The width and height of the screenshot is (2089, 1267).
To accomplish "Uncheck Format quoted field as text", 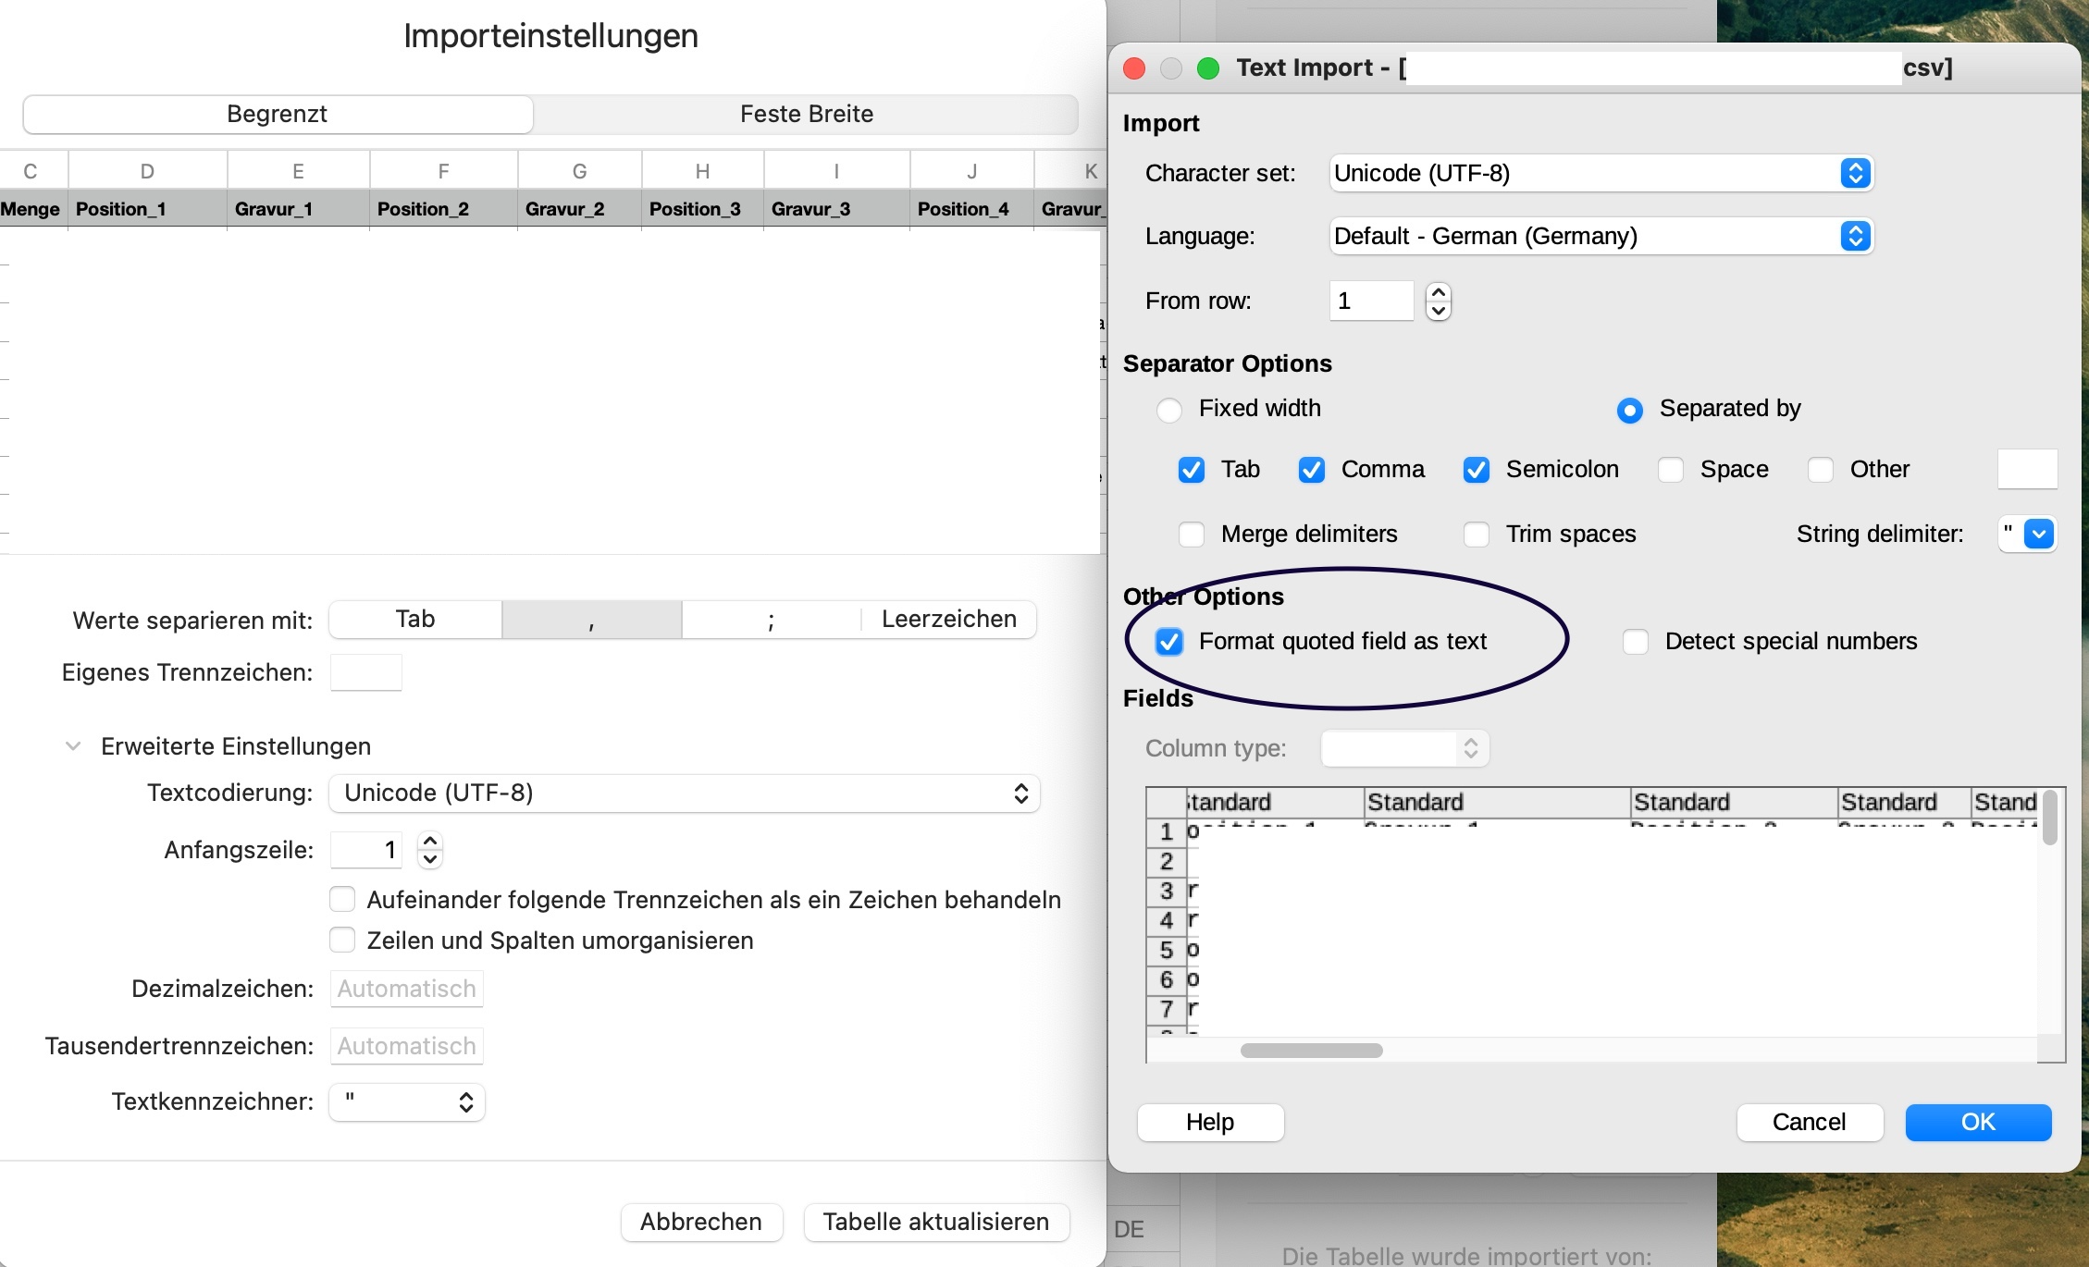I will coord(1169,642).
